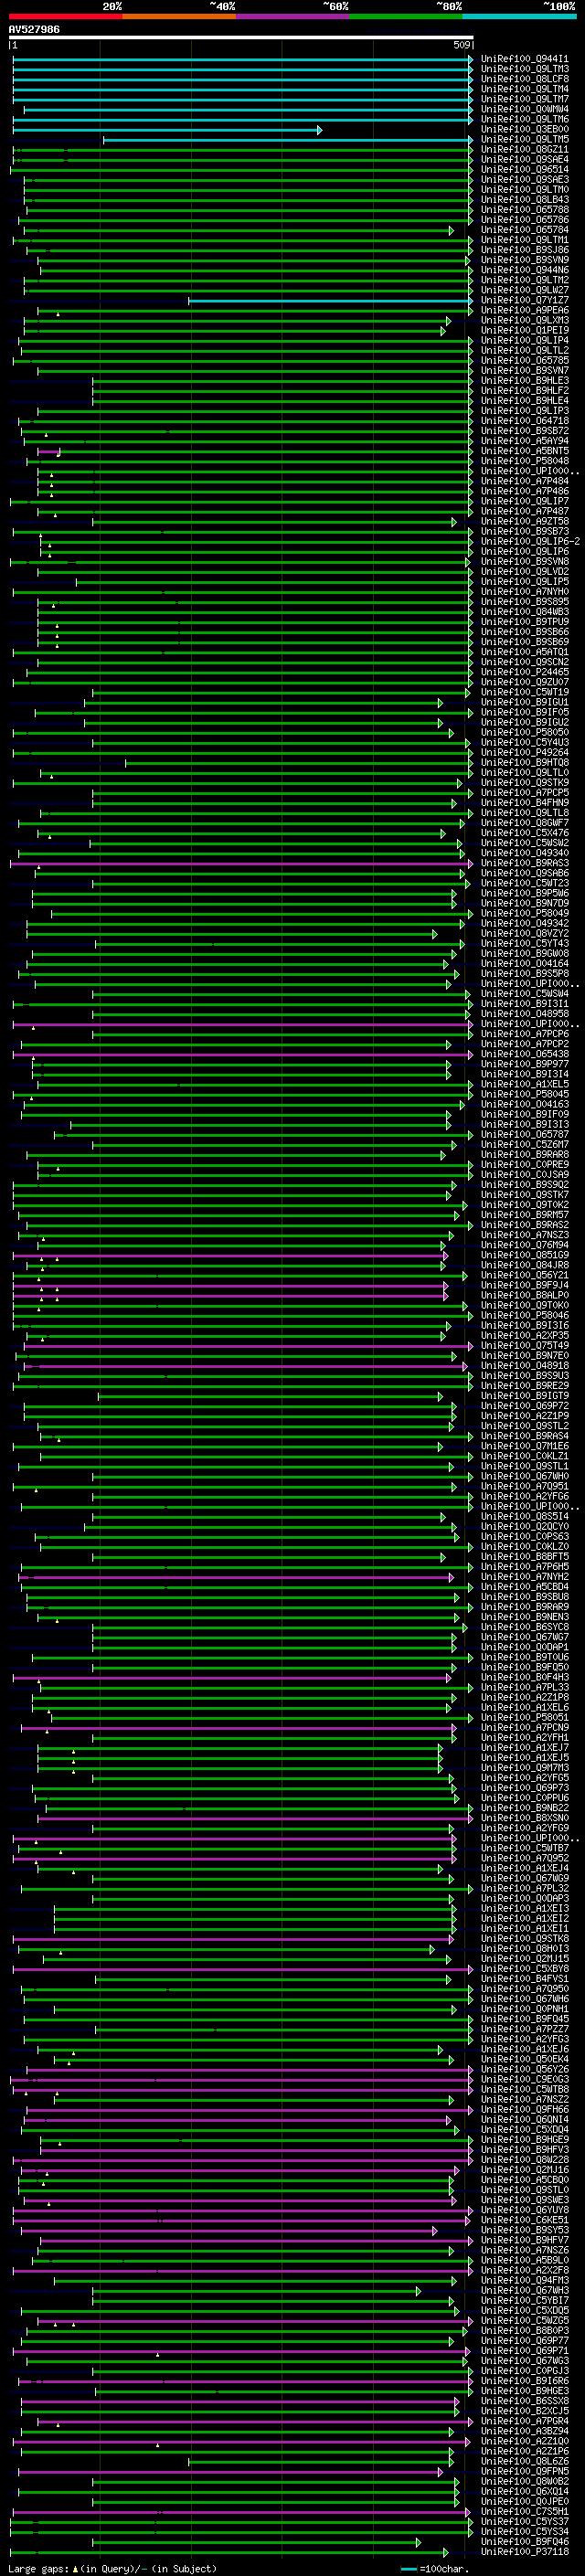Select hit label UniRef100_B9HLE3
585x2576 pixels.
pyautogui.click(x=524, y=381)
